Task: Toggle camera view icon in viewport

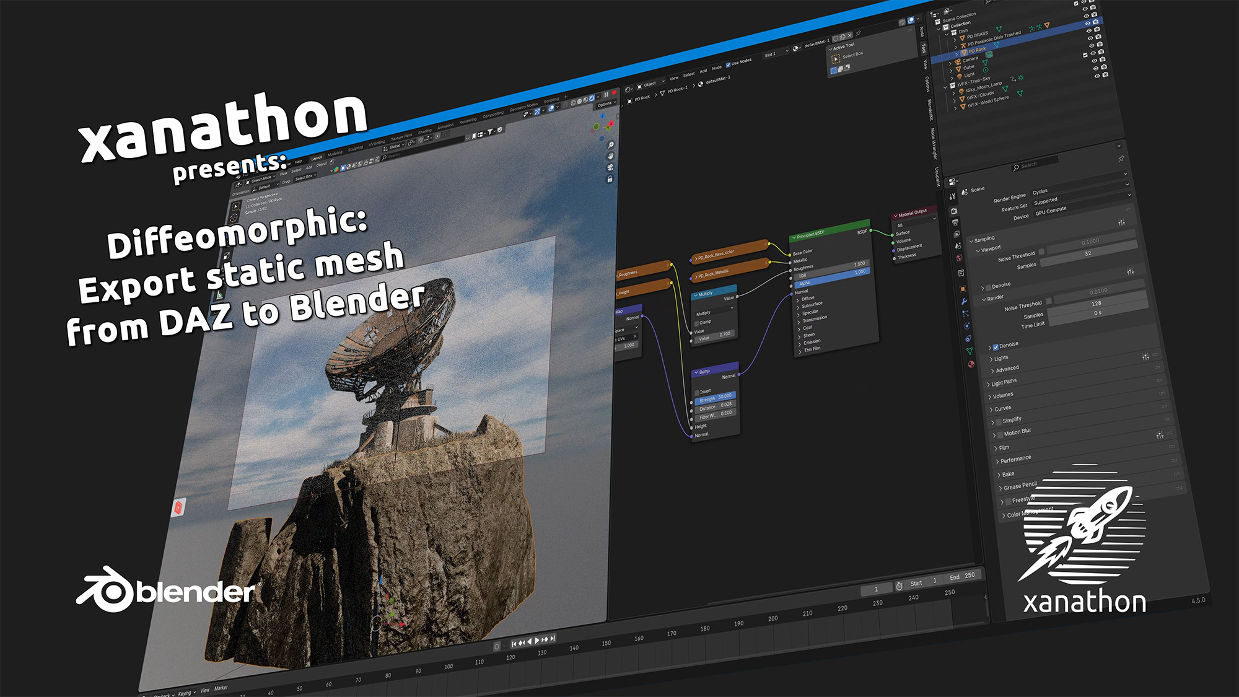Action: 610,167
